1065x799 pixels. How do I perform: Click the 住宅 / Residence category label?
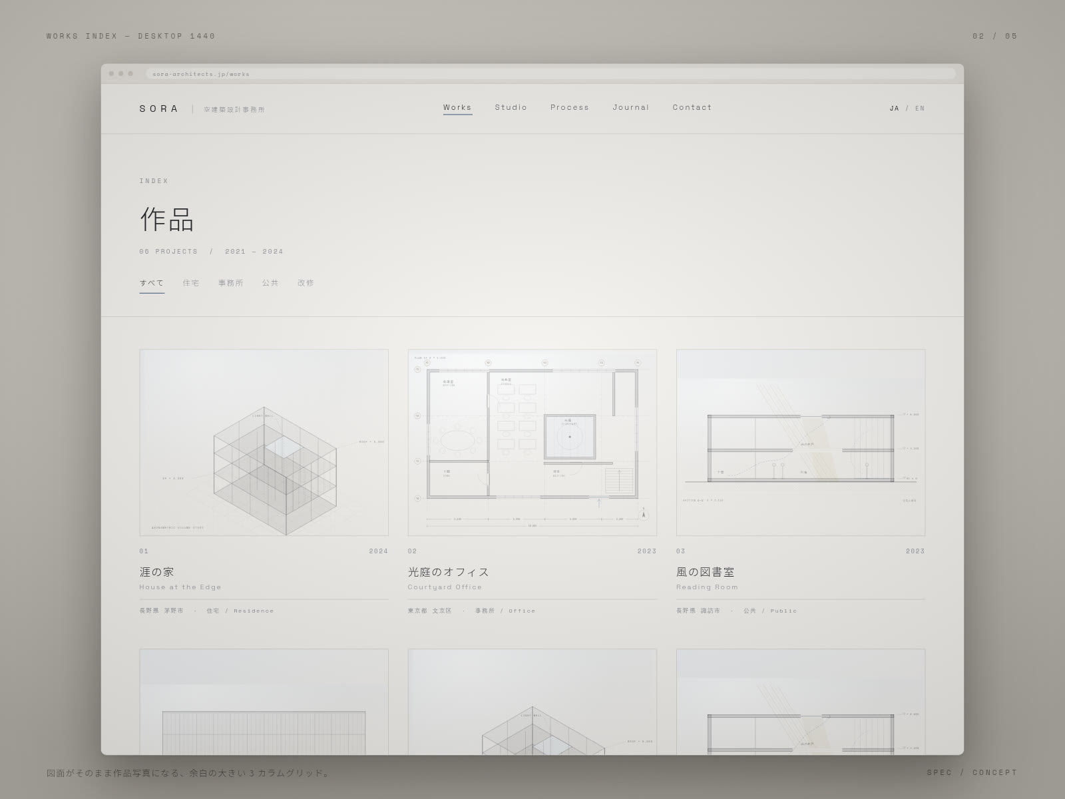[x=240, y=611]
